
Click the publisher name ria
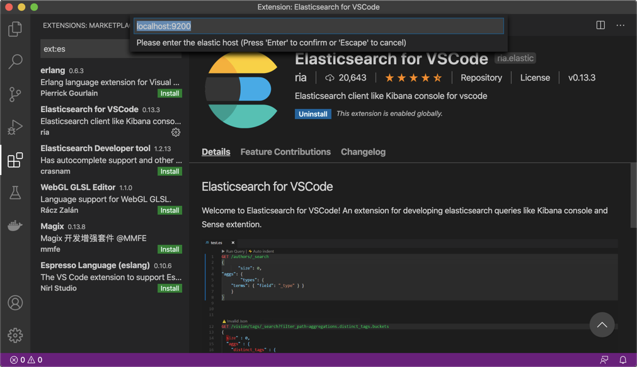(x=301, y=77)
